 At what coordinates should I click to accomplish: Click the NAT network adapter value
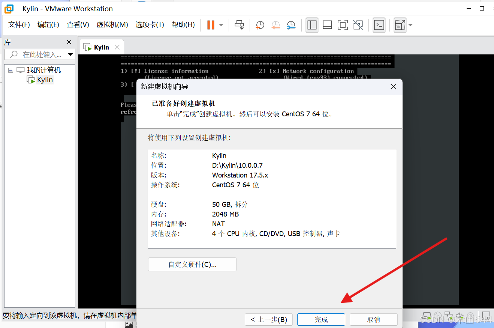coord(219,224)
